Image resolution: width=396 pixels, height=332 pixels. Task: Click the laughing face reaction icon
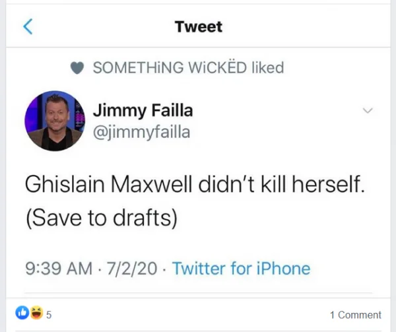click(36, 313)
